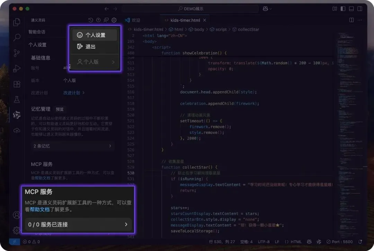Click the stars++; code line
Viewport: 374px width, 251px height.
(180, 208)
